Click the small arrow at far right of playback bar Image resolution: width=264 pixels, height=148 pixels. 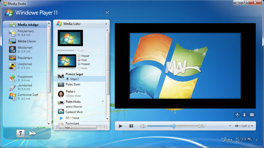coord(252,126)
